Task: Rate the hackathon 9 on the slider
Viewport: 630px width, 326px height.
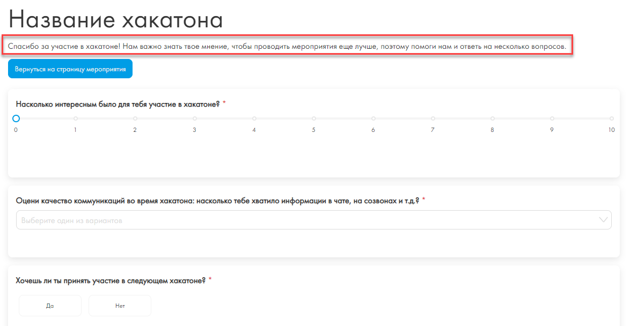Action: click(x=552, y=118)
